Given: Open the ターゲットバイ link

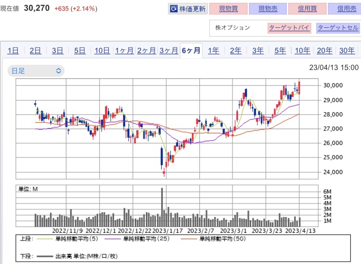Looking at the screenshot, I should click(x=289, y=28).
